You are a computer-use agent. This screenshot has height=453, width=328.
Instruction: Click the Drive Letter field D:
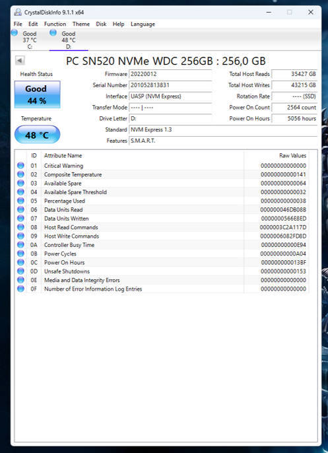pyautogui.click(x=170, y=118)
